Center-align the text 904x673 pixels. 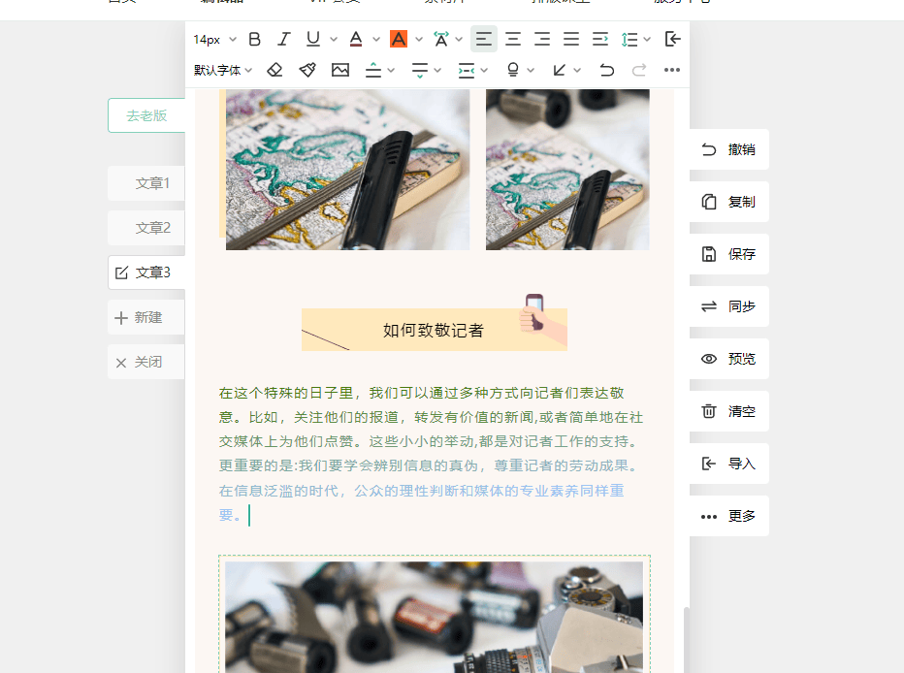(513, 39)
